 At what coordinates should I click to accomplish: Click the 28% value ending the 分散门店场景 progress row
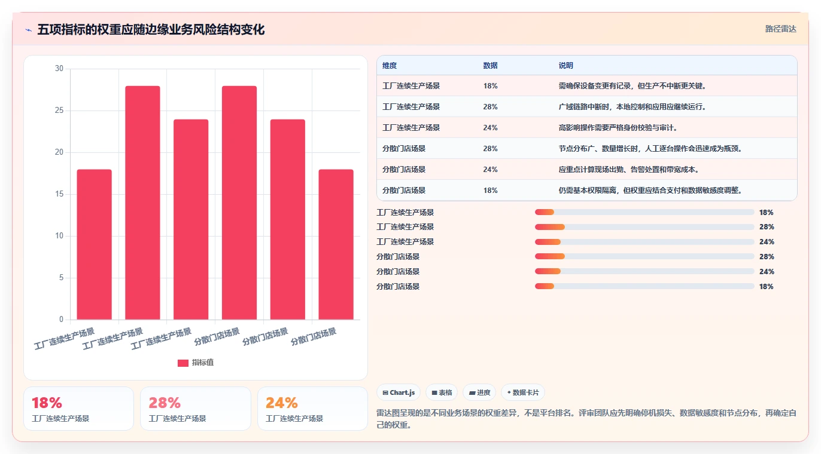(x=766, y=257)
